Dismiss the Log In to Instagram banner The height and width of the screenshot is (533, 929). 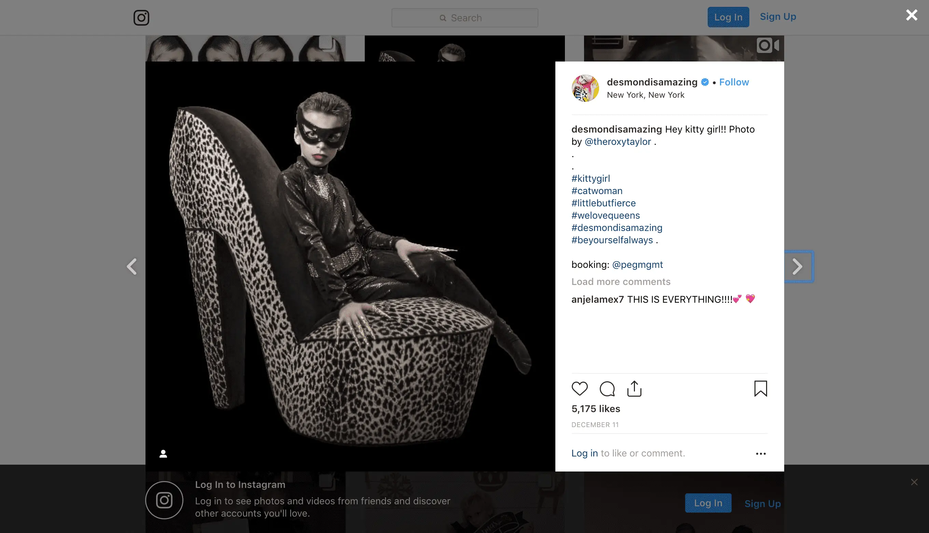914,482
